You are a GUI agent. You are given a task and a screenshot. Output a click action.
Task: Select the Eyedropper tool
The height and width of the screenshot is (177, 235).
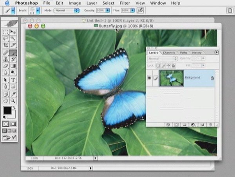(x=13, y=93)
